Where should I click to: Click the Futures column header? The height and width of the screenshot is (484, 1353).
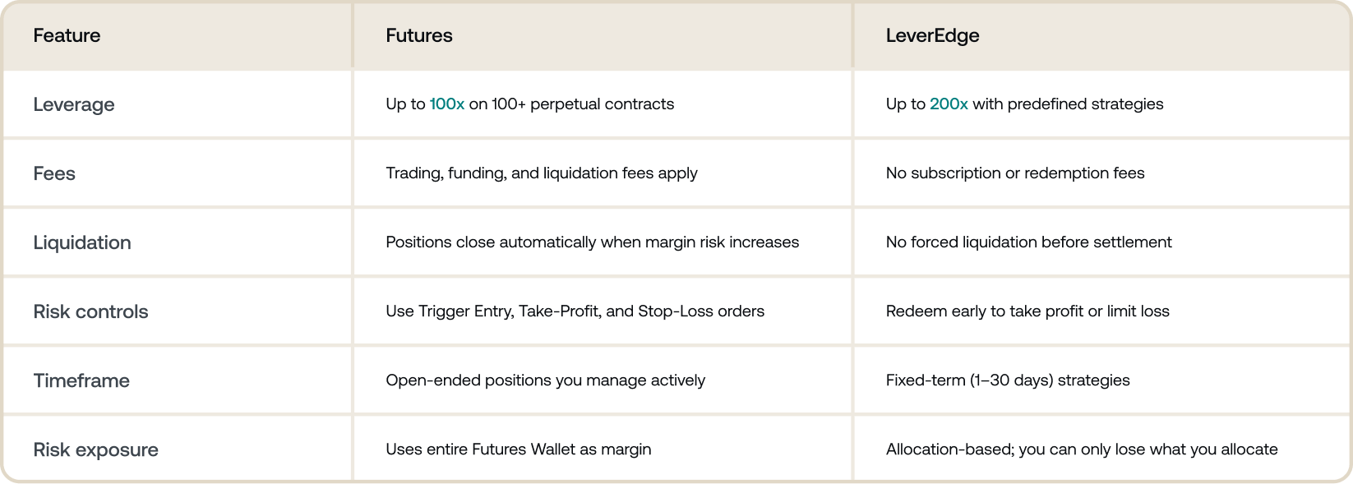pos(419,35)
